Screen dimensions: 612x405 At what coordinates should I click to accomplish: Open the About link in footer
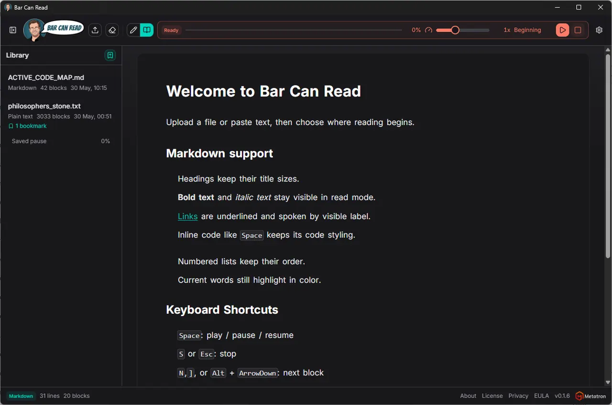click(468, 396)
